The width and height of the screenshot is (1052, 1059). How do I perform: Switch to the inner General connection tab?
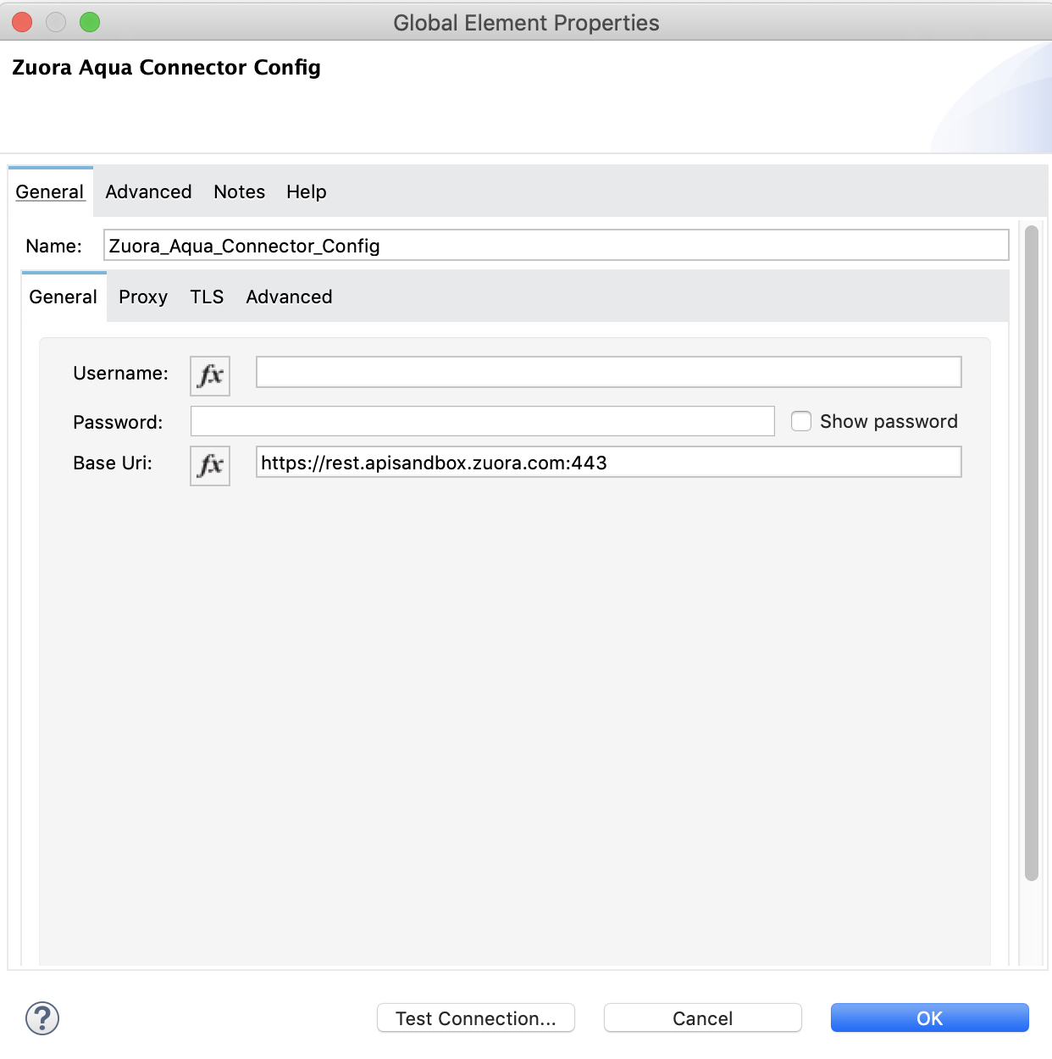(x=63, y=297)
